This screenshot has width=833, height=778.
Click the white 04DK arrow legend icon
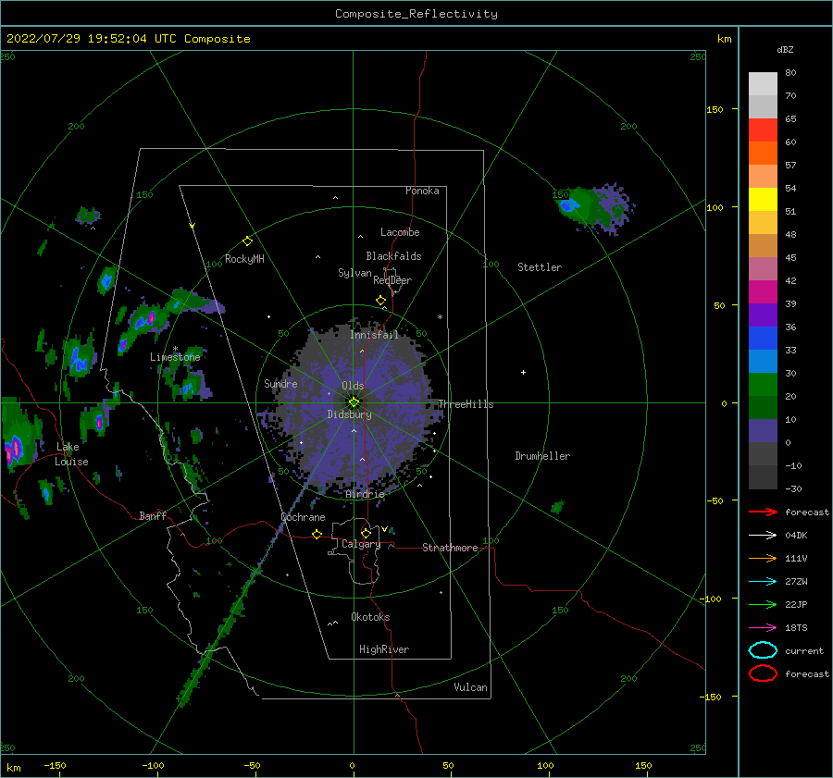(763, 536)
